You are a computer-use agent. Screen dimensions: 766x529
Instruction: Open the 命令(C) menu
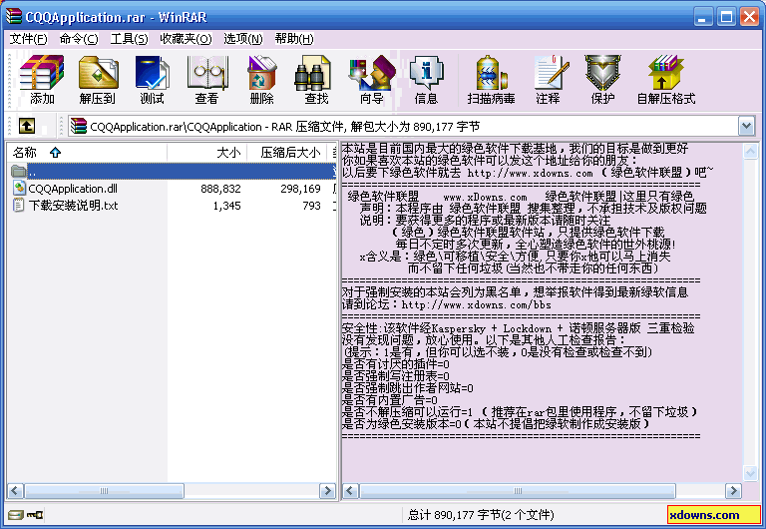point(79,39)
